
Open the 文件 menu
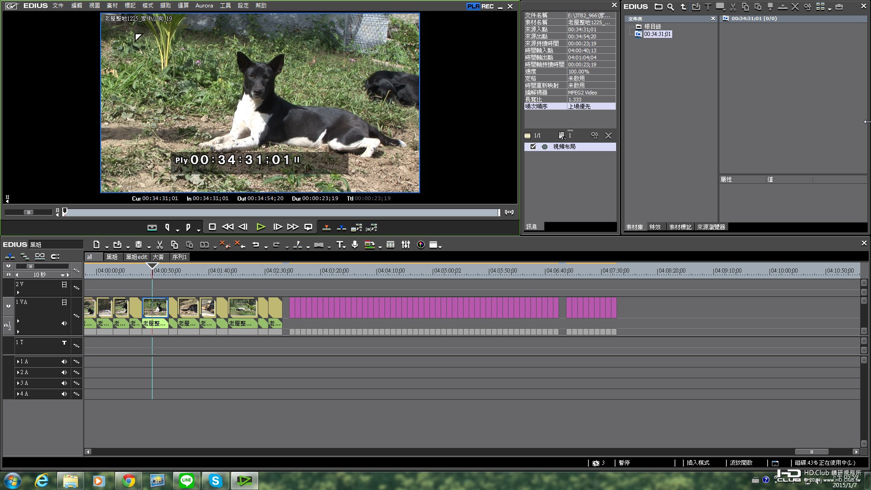(58, 6)
